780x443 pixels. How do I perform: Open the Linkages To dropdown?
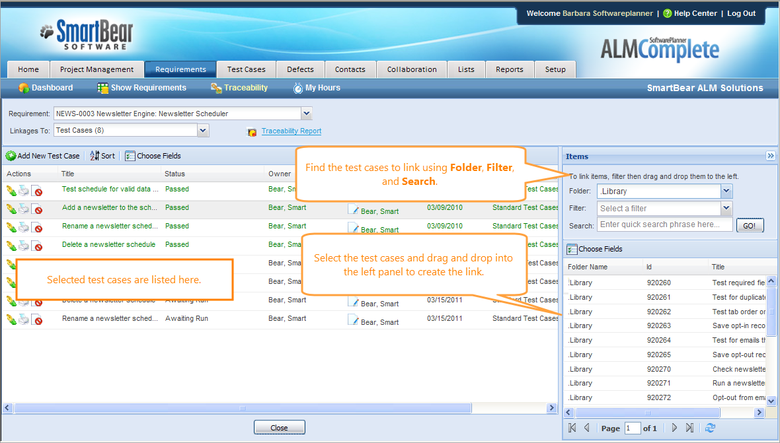[x=203, y=131]
